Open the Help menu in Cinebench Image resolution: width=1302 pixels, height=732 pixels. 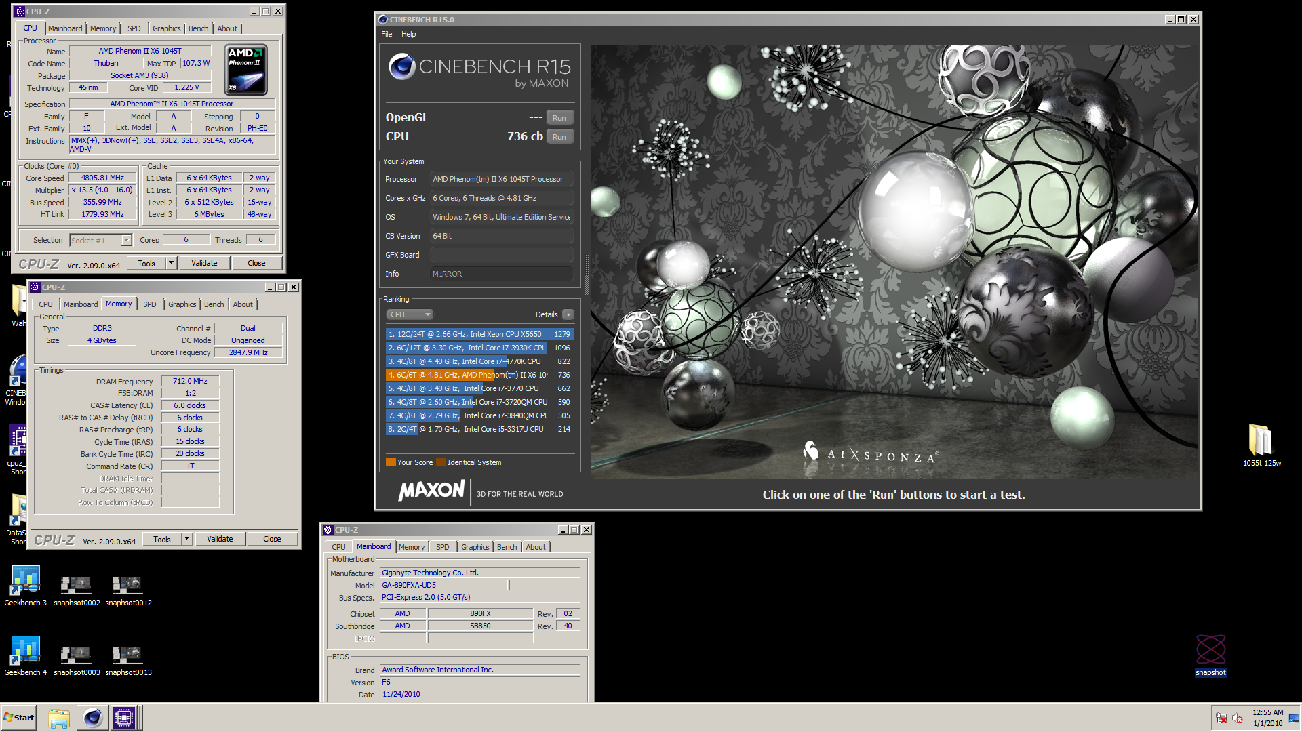tap(409, 34)
